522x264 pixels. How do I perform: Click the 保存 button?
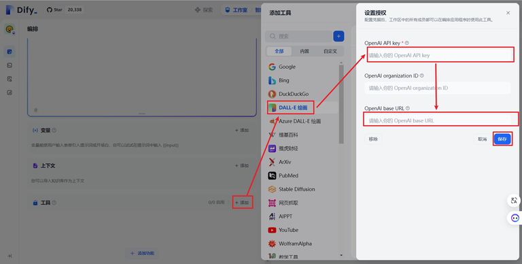pos(502,139)
